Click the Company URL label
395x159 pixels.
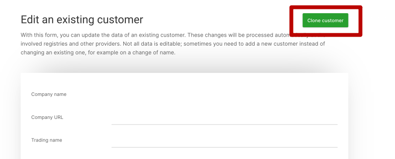point(47,117)
